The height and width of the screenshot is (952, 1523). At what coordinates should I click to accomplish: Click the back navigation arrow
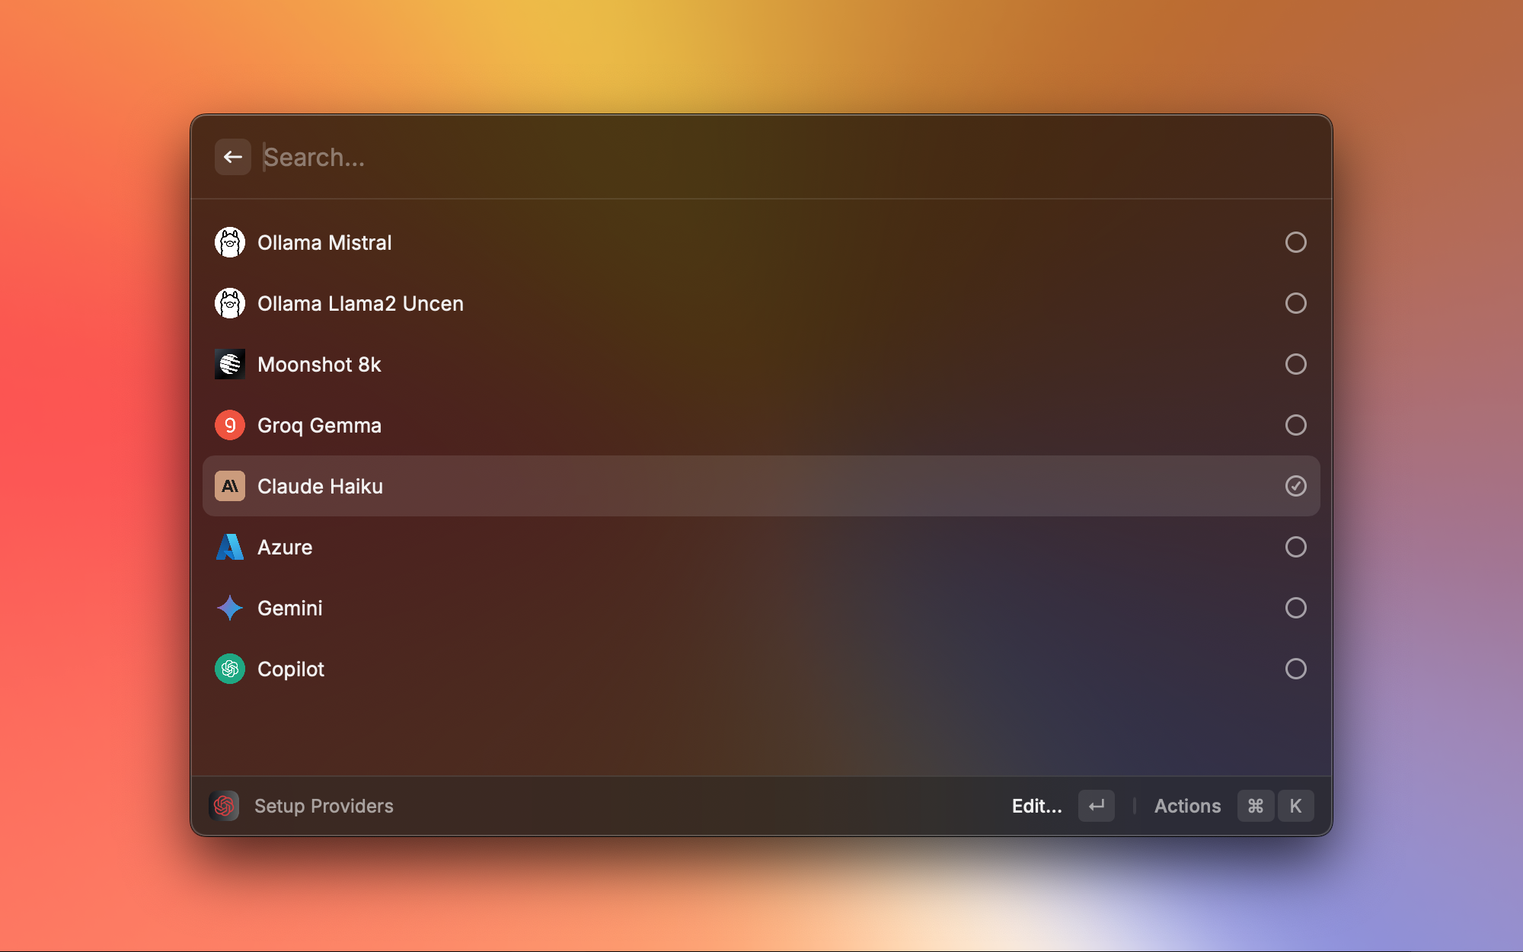click(232, 155)
